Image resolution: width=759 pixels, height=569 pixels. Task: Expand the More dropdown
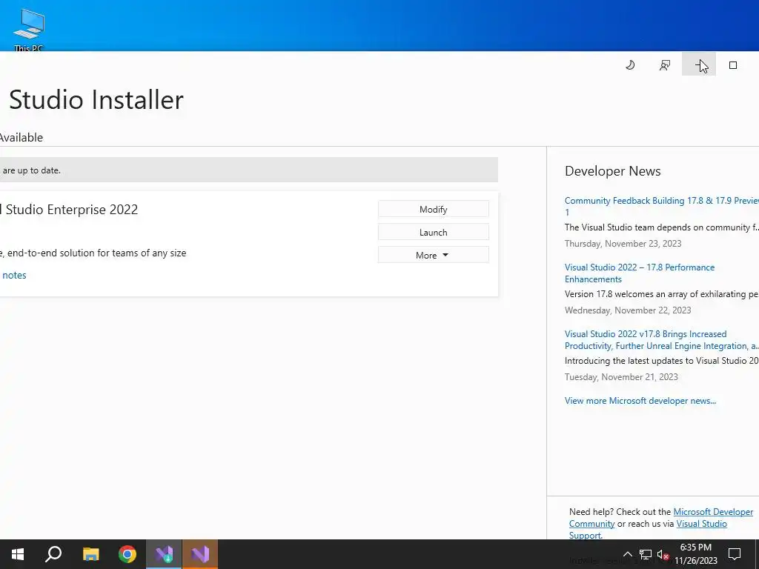[433, 255]
